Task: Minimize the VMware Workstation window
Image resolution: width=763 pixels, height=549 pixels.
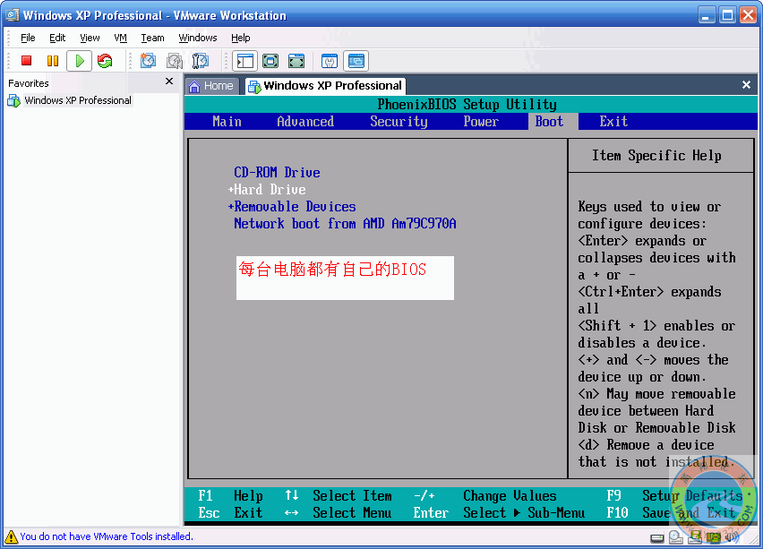Action: [x=707, y=15]
